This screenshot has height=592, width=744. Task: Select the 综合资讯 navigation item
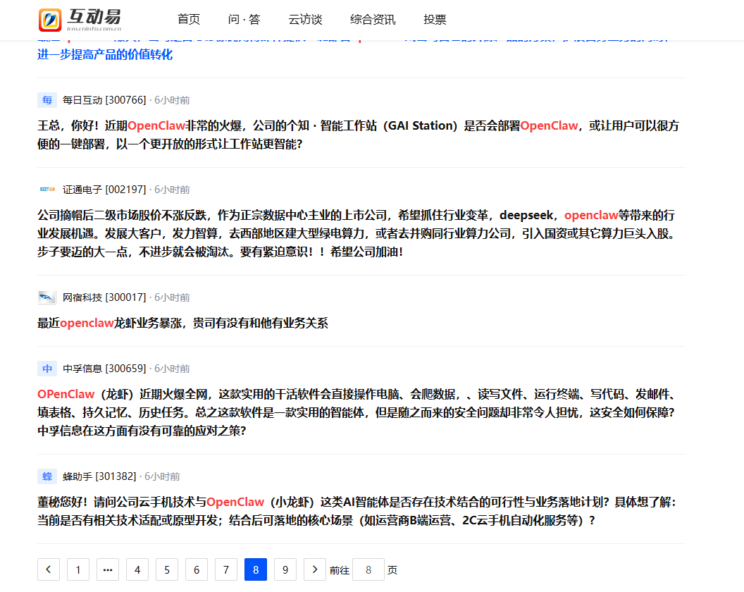[373, 20]
